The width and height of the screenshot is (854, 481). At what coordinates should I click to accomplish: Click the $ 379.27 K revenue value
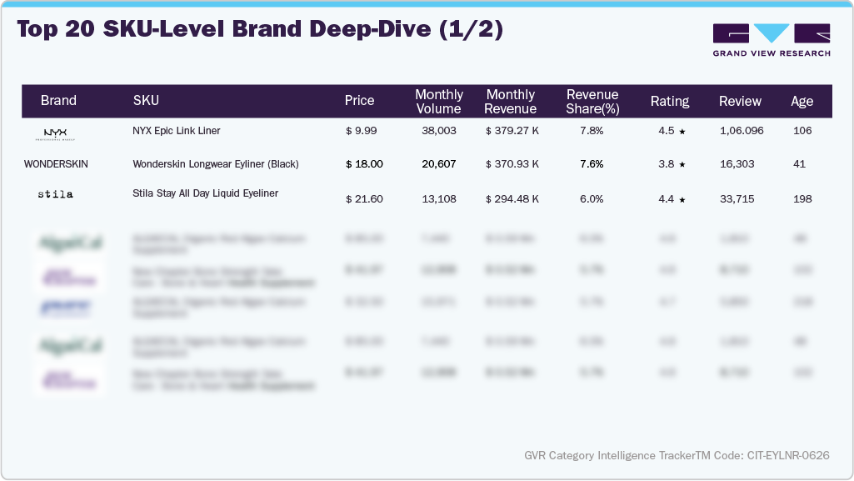512,131
